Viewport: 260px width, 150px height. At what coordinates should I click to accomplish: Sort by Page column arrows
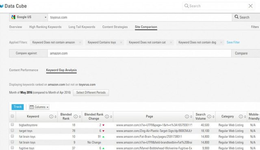pos(191,117)
